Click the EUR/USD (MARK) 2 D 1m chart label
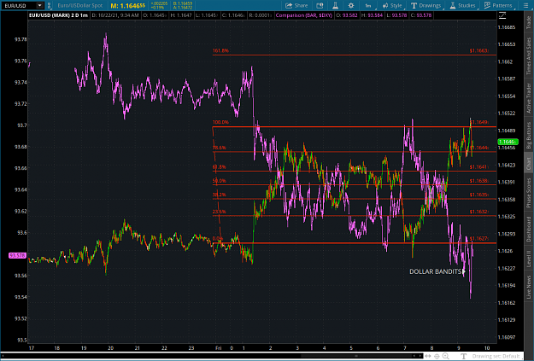Image resolution: width=534 pixels, height=361 pixels. (x=59, y=15)
